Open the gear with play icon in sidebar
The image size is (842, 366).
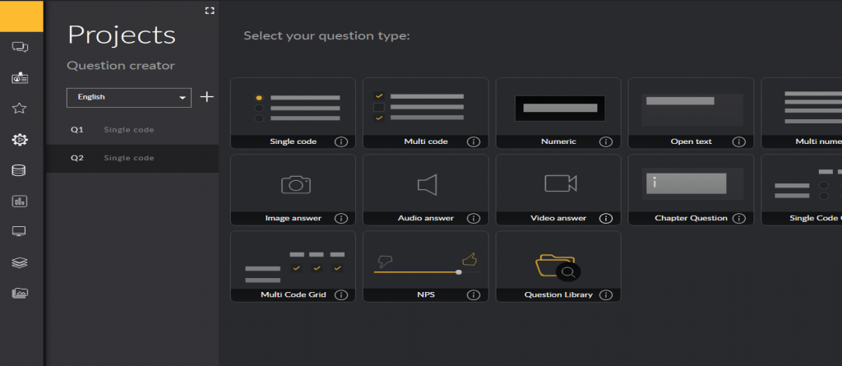pos(20,140)
